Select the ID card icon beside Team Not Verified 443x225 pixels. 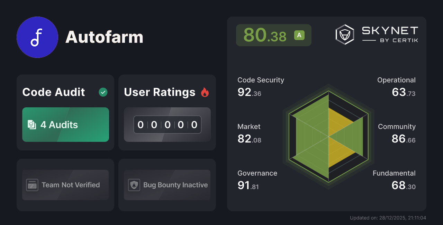click(x=33, y=185)
